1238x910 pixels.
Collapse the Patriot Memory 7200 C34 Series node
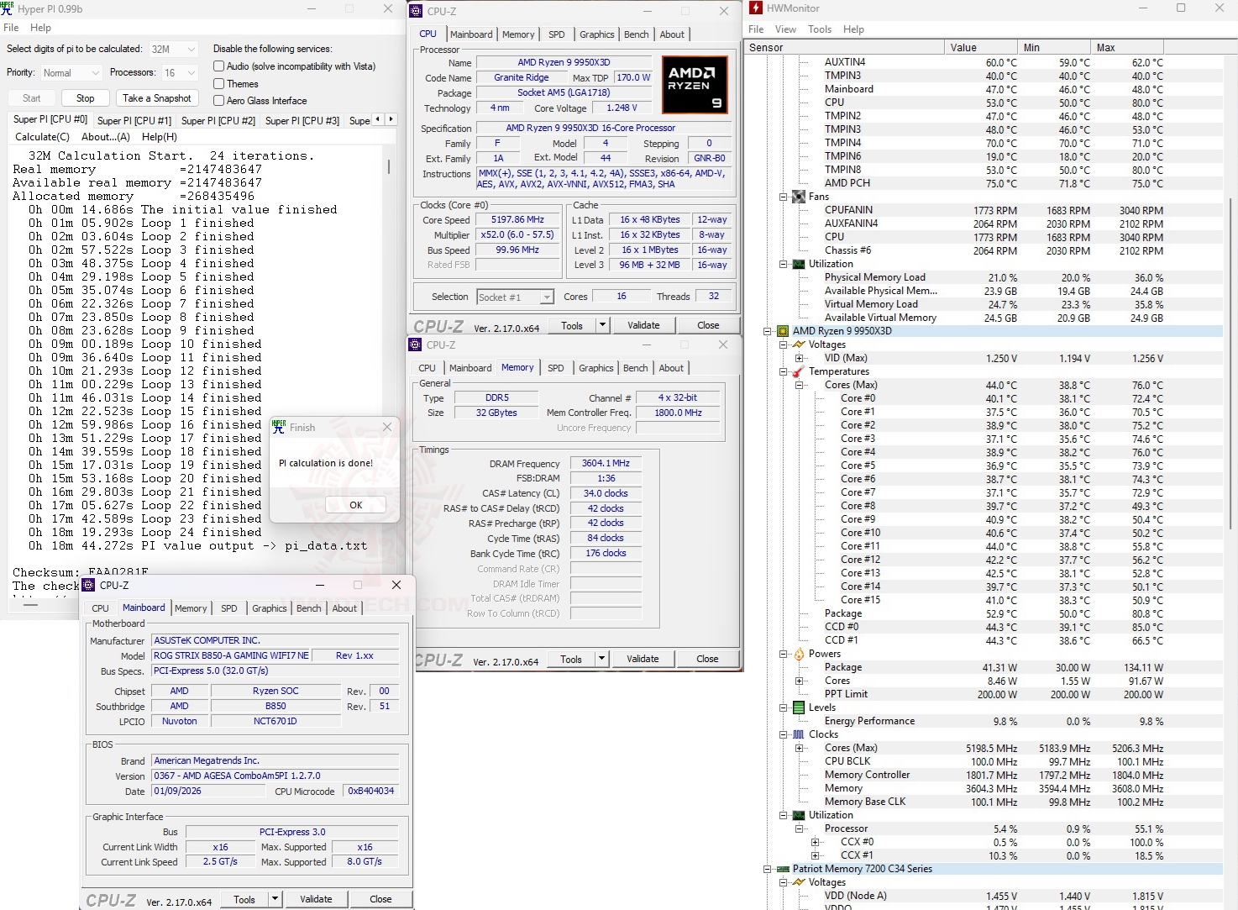(768, 869)
